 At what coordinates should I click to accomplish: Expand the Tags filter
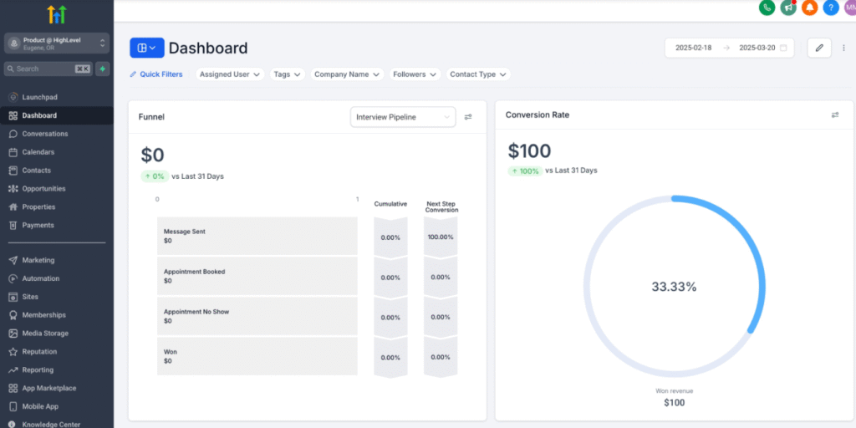tap(288, 74)
